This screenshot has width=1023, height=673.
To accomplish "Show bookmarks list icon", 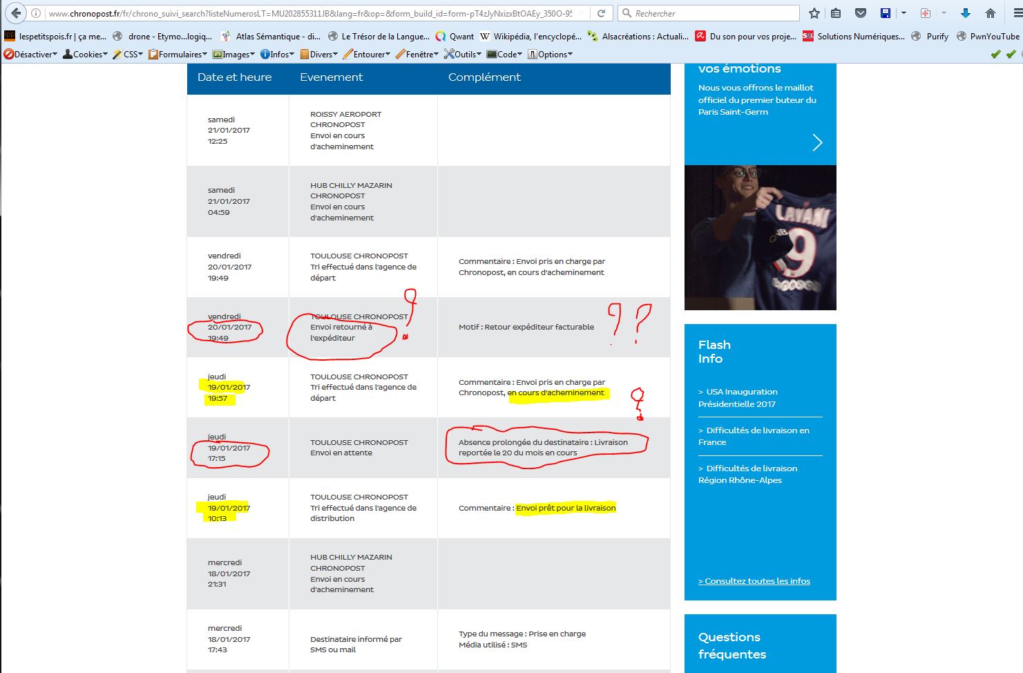I will click(836, 13).
